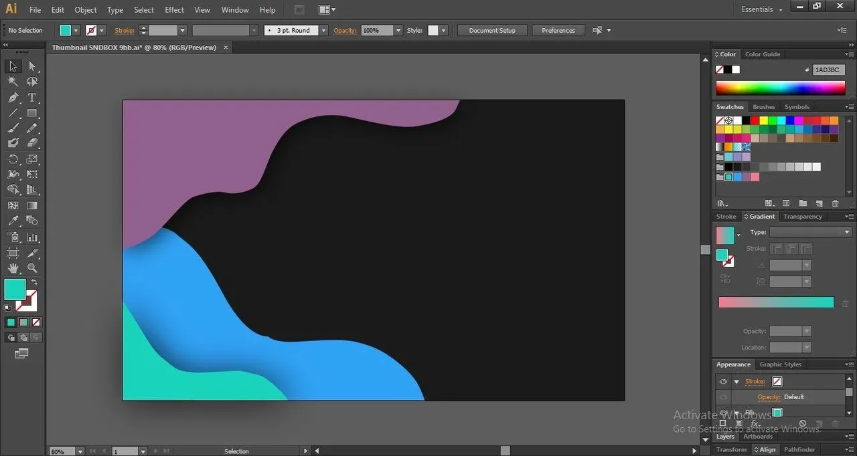857x456 pixels.
Task: Expand the Essentials workspace switcher
Action: [x=762, y=9]
